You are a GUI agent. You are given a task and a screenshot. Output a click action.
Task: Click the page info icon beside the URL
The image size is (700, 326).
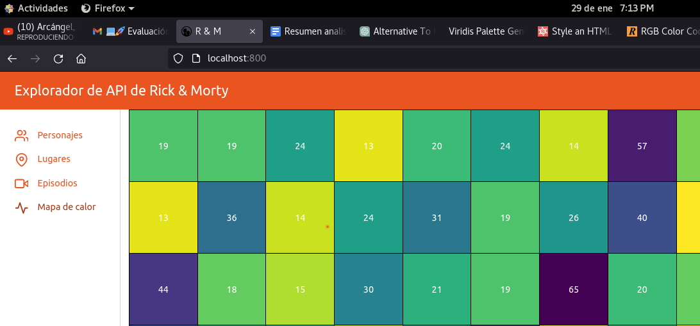tap(195, 58)
